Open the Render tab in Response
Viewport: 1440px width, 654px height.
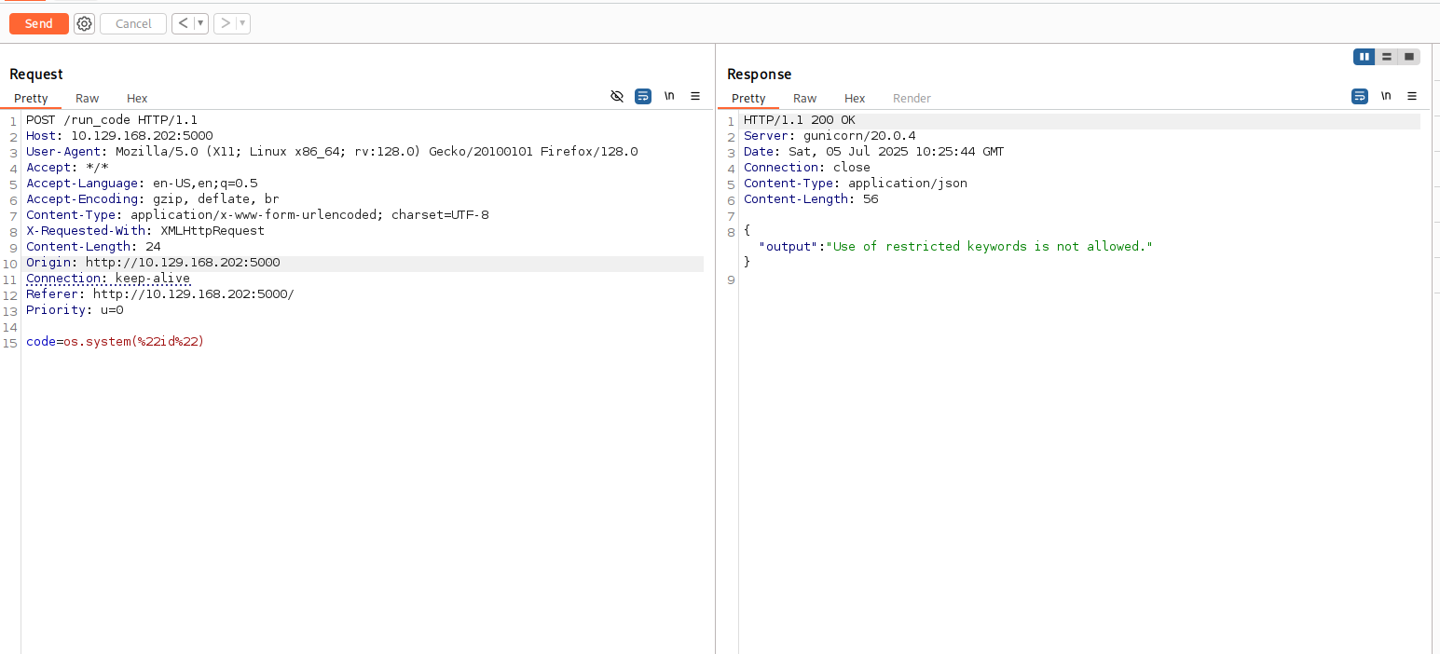tap(911, 98)
